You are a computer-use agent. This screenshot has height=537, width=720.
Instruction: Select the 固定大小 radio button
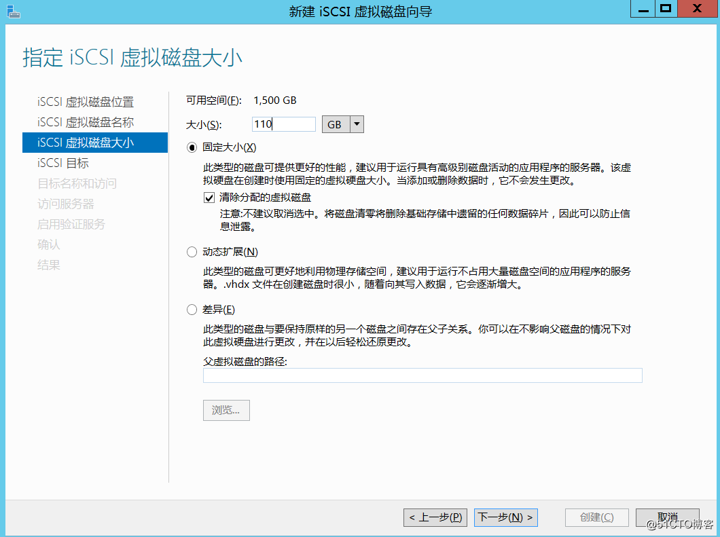[x=192, y=148]
